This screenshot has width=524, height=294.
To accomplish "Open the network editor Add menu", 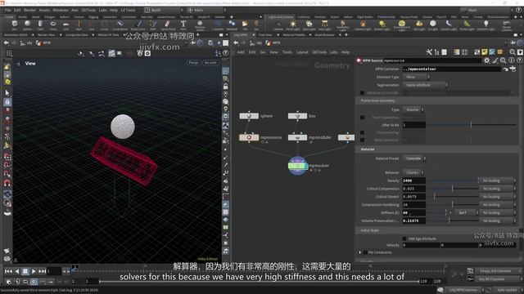I will click(x=240, y=52).
